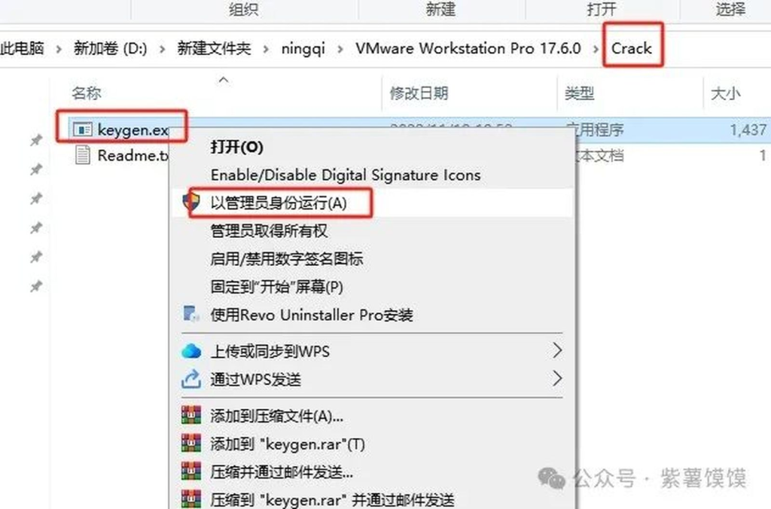Choose 固定到"开始"屏幕(P) menu item
The width and height of the screenshot is (771, 509).
(277, 287)
